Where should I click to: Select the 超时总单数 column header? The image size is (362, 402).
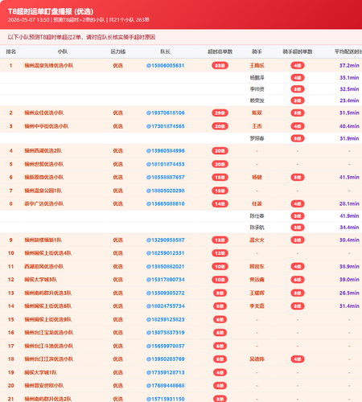[x=220, y=51]
